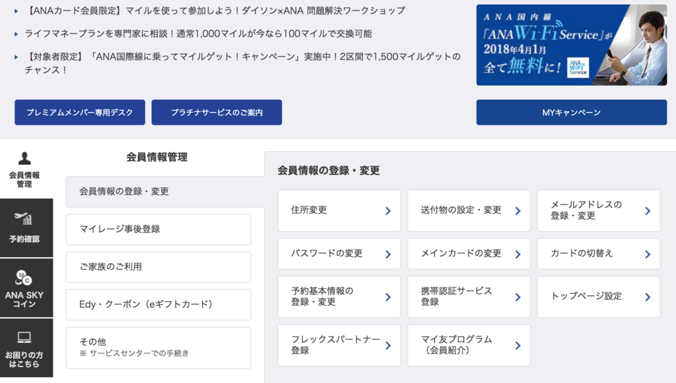The height and width of the screenshot is (383, 676).
Task: Open マイ友プログラム(会員紹介) tile
Action: pos(469,345)
